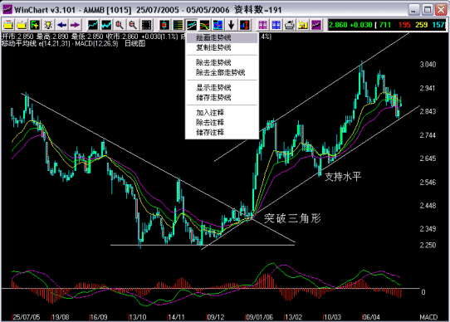Select 除去全部走势线 from the menu
450x322 pixels.
point(220,72)
